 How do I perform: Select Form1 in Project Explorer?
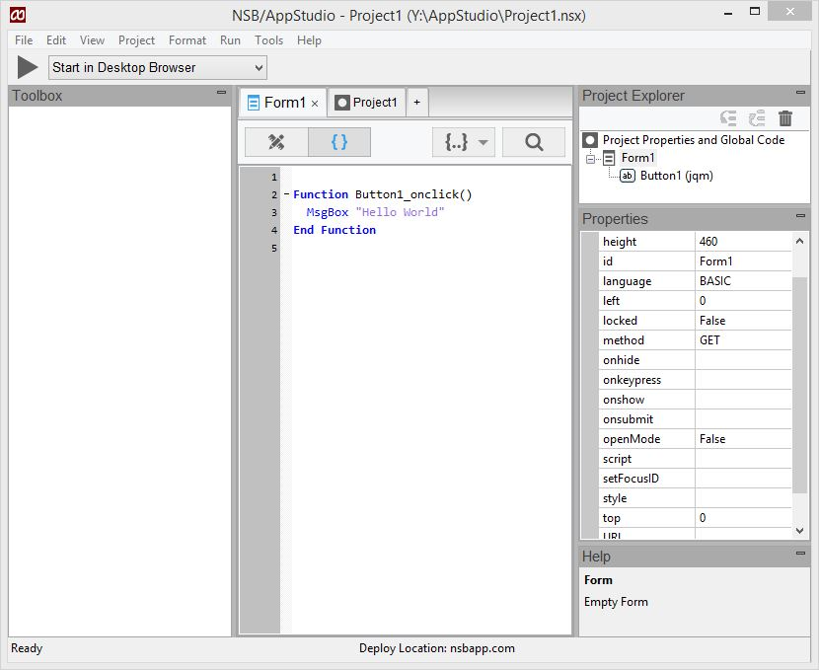(637, 158)
